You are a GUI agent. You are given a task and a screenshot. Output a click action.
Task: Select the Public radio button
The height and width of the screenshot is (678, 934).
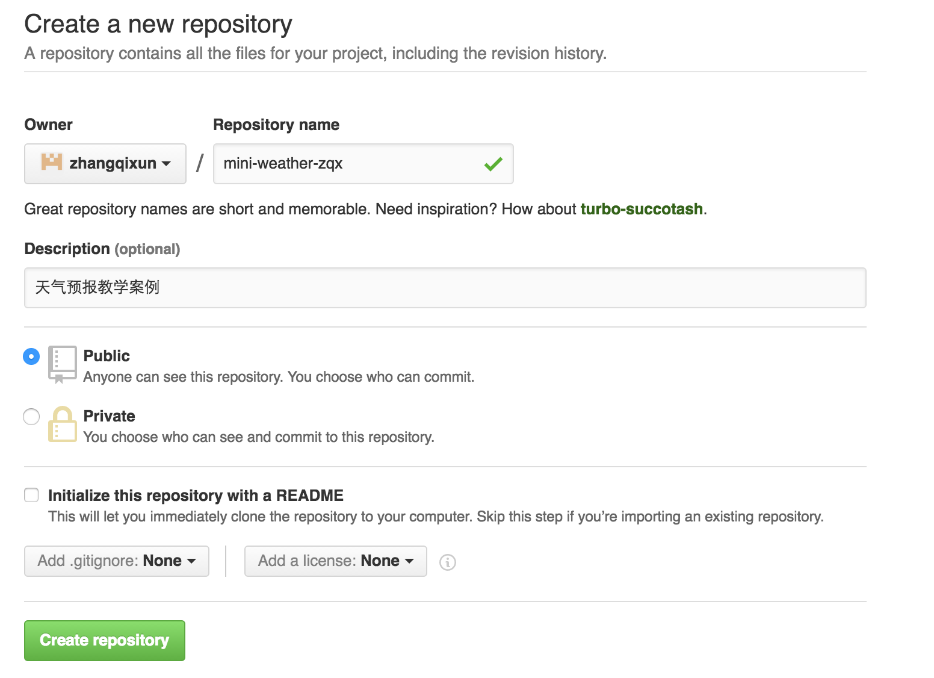[x=31, y=356]
